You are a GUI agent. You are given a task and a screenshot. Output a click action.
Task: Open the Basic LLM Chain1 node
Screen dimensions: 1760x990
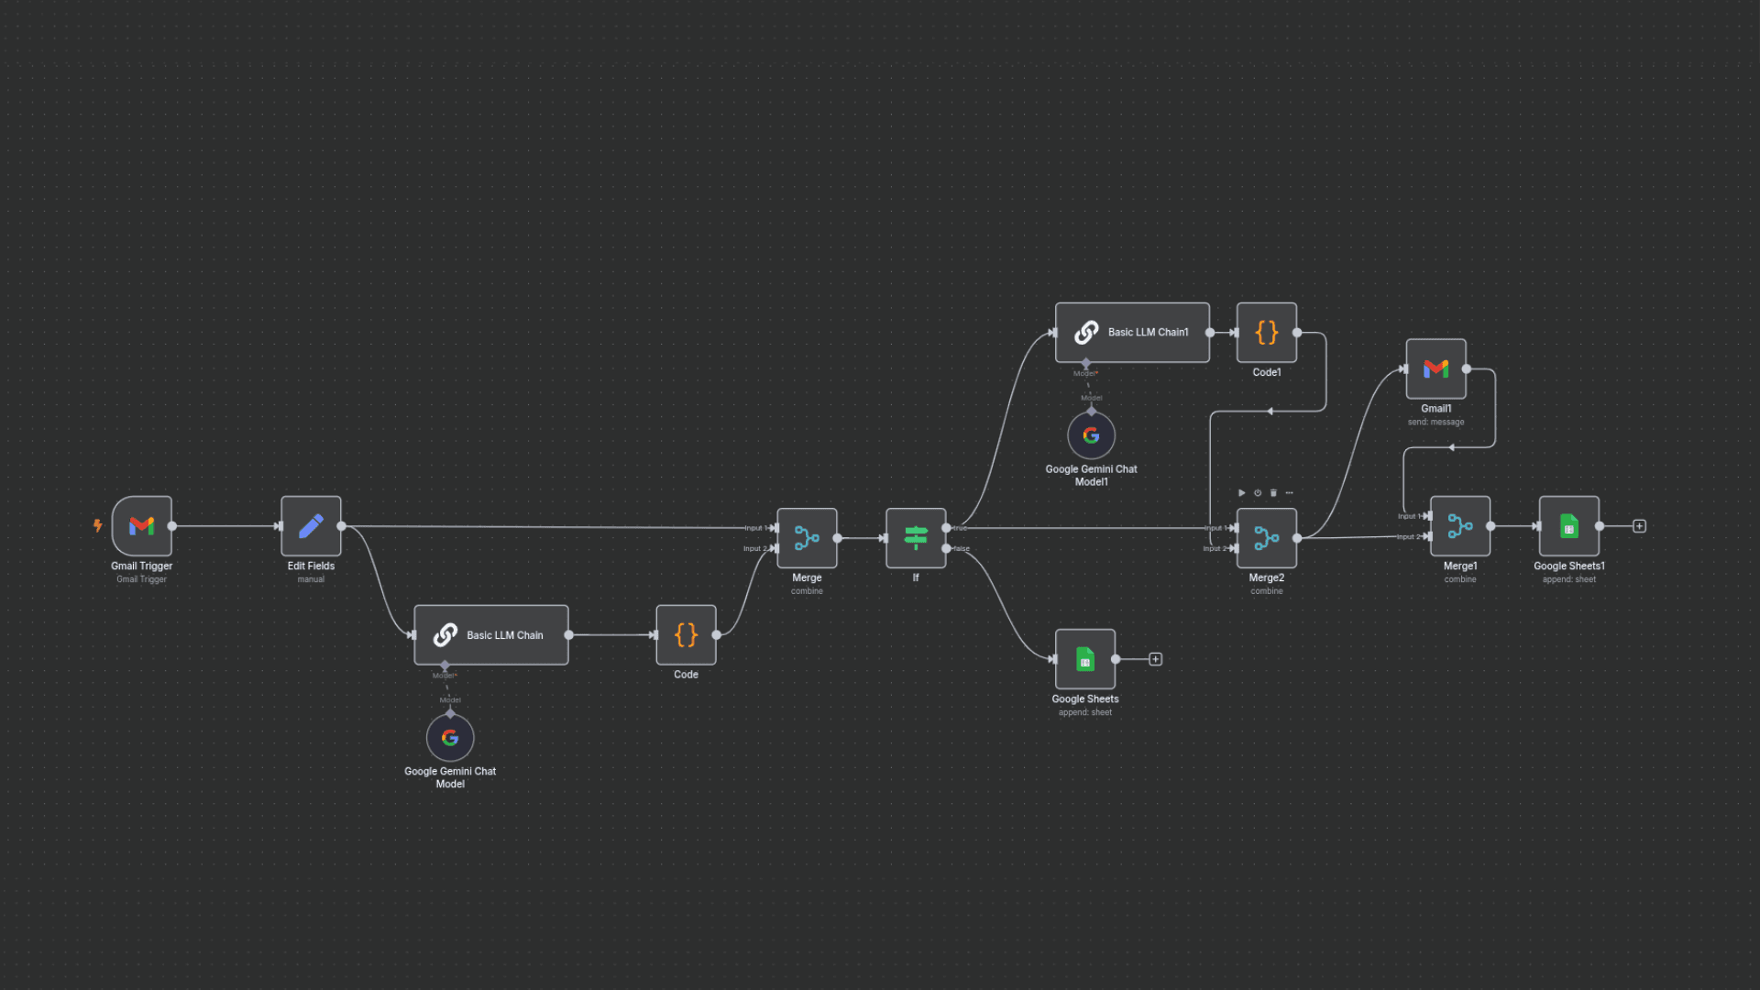tap(1132, 332)
